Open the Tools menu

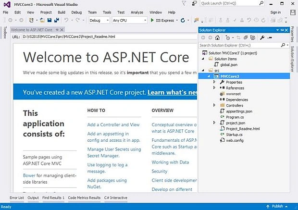point(107,12)
